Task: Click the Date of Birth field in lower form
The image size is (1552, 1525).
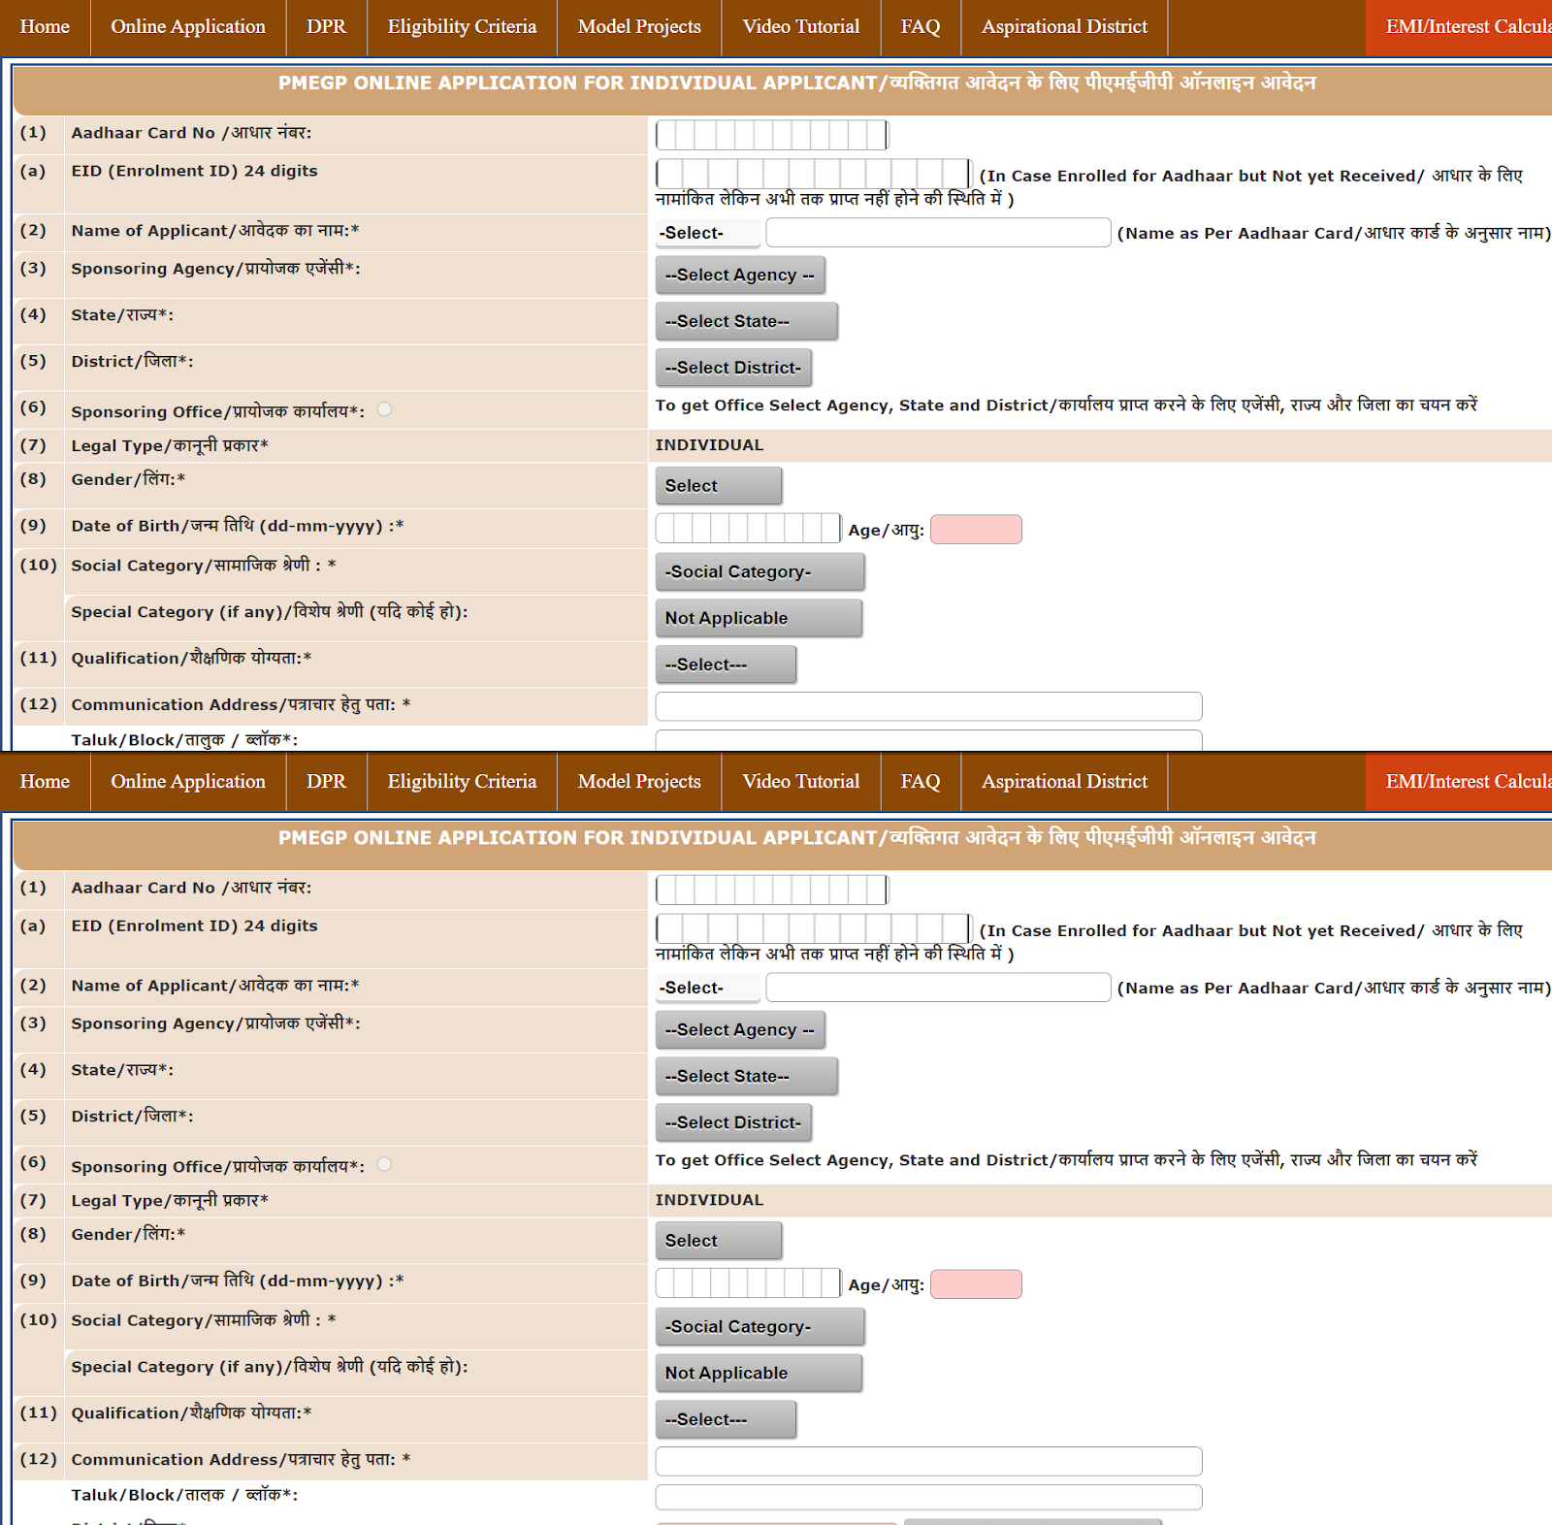Action: (749, 1283)
